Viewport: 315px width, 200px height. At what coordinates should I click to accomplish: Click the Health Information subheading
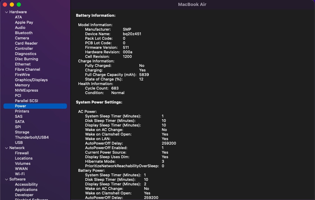click(x=95, y=84)
